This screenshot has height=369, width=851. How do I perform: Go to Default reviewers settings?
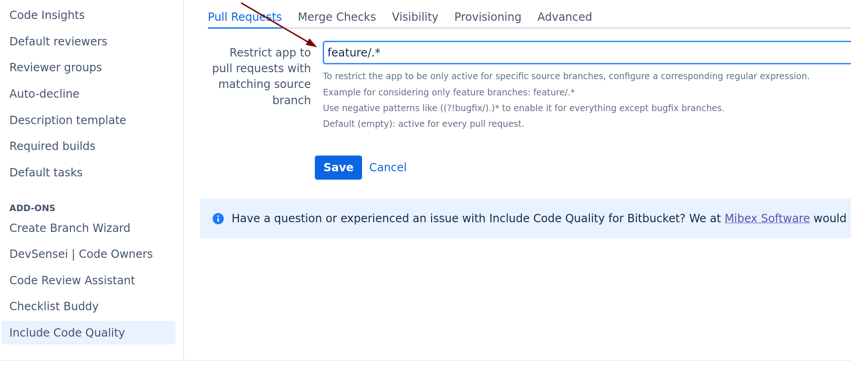click(x=58, y=42)
